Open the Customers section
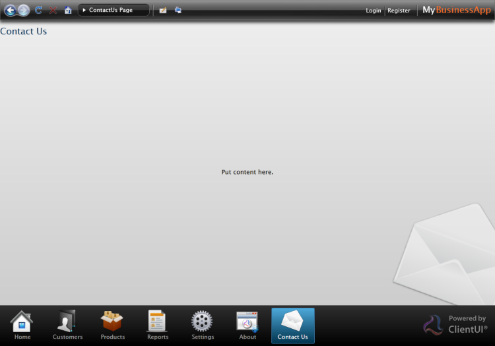This screenshot has height=346, width=495. click(x=67, y=325)
